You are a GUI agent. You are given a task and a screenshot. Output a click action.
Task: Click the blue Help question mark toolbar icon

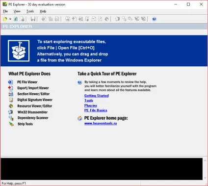pos(154,19)
